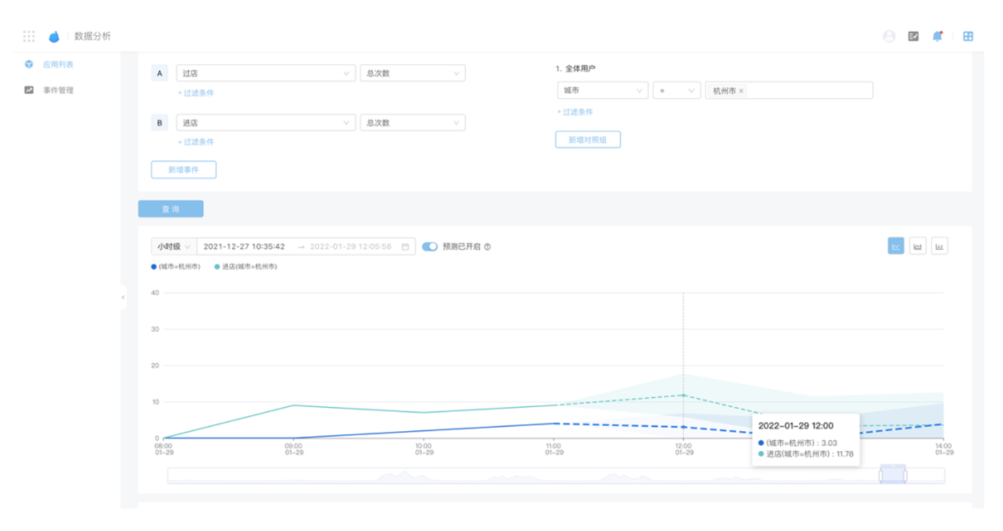Open 应用列表 in the sidebar
This screenshot has width=1003, height=531.
pos(57,65)
